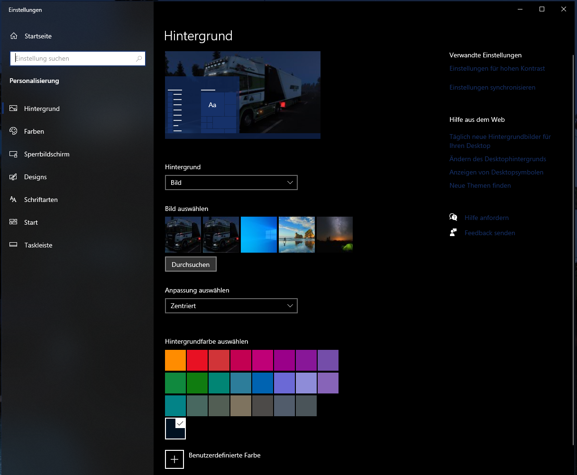The height and width of the screenshot is (475, 577).
Task: Click the Sperrbildschirm icon in sidebar
Action: [14, 154]
